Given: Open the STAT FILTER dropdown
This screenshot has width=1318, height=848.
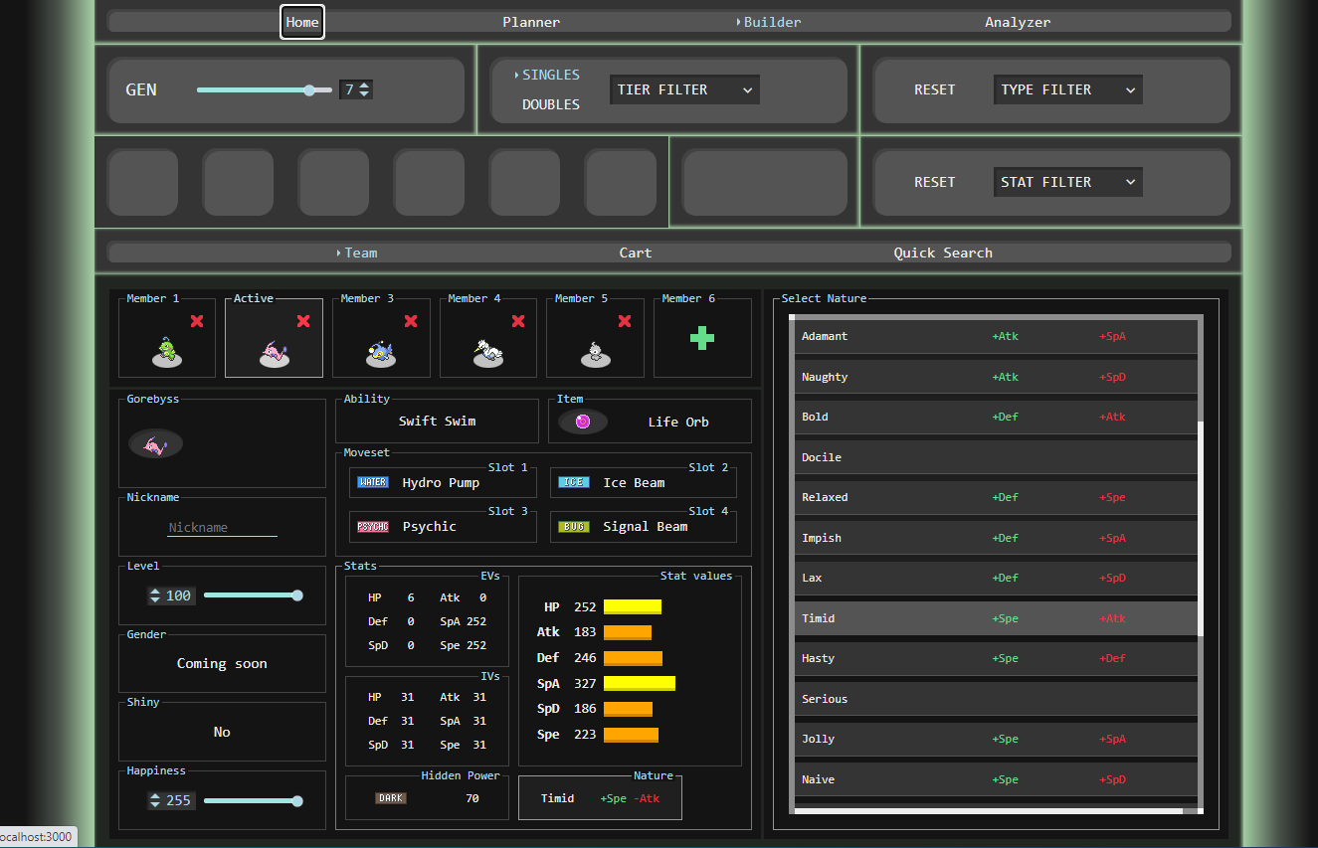Looking at the screenshot, I should (1067, 182).
